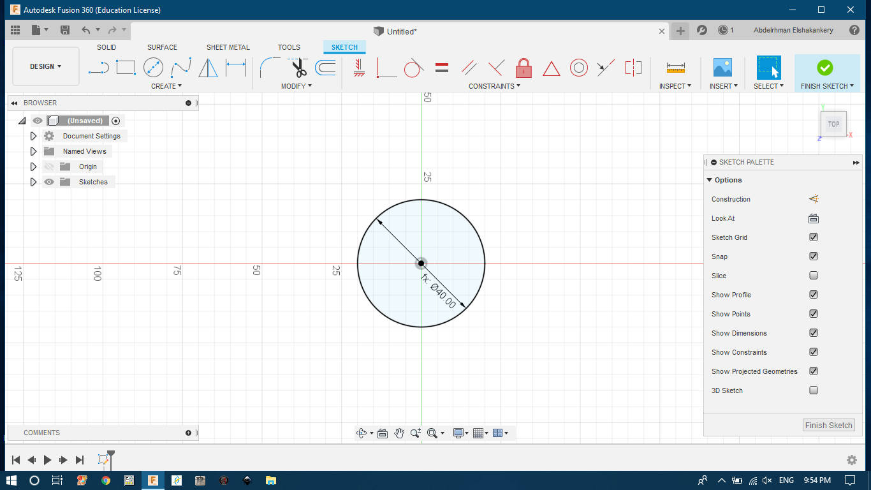Select the Trim scissors tool

pyautogui.click(x=298, y=67)
